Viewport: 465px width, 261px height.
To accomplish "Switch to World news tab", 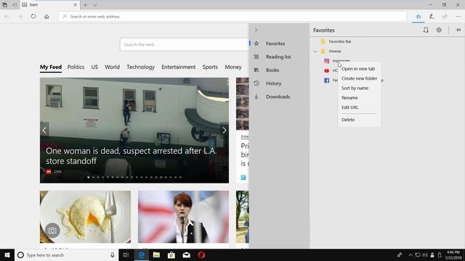I will coord(112,67).
